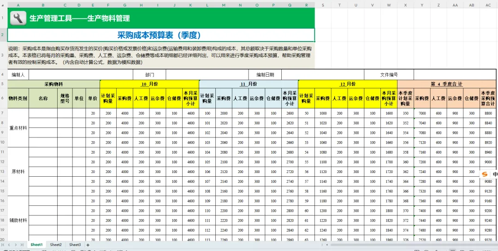Open the Sheet2 tab
Viewport: 498px width, 251px height.
pos(56,245)
